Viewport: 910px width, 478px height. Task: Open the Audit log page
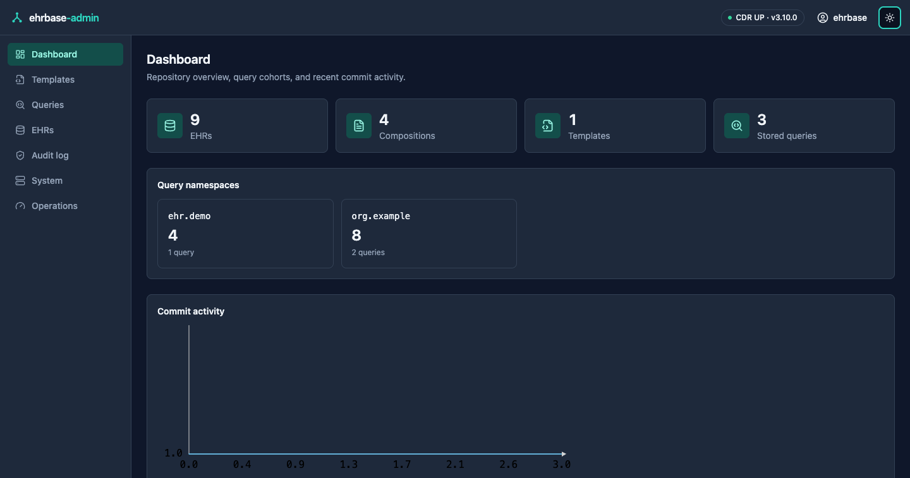(65, 155)
